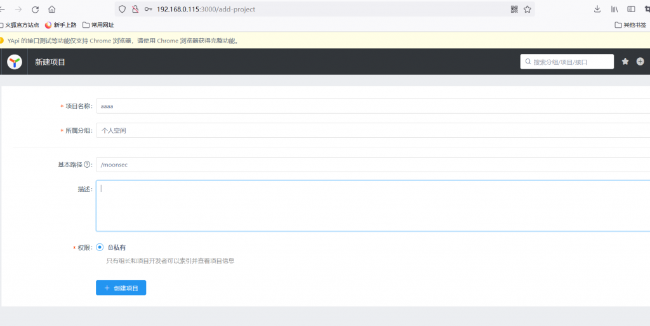Open favorites via the header star icon
The image size is (650, 326).
625,62
